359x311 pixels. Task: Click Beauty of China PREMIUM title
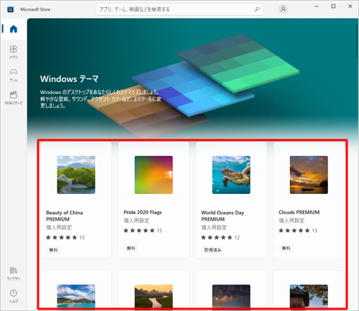(x=65, y=215)
